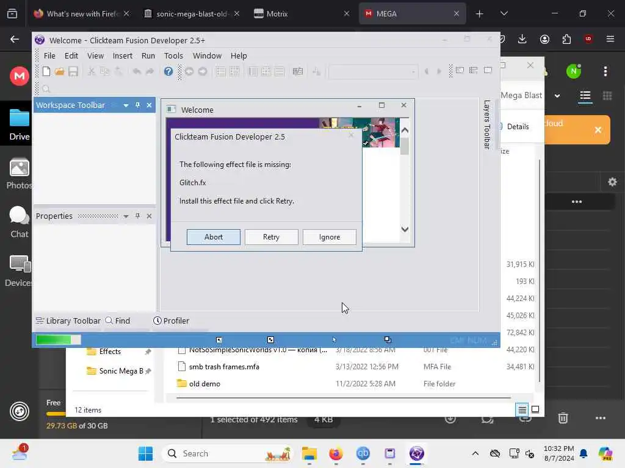
Task: Open the Layers Toolbar side tab
Action: coord(486,124)
